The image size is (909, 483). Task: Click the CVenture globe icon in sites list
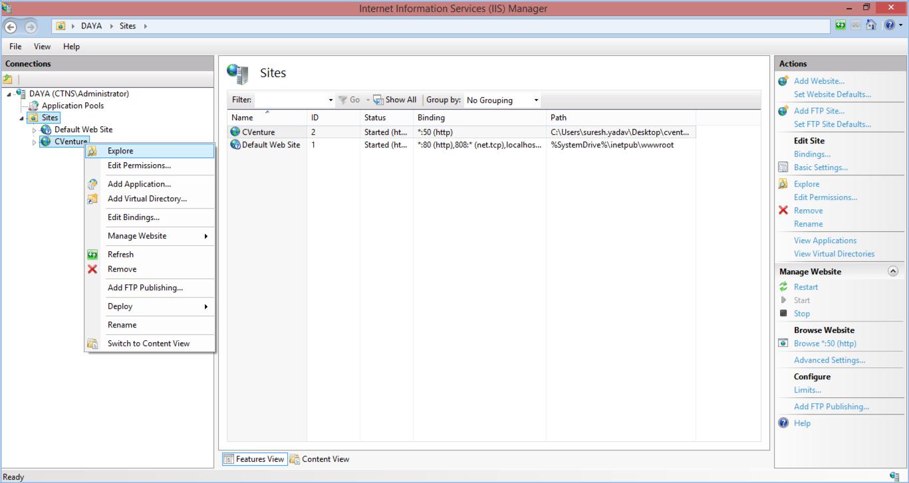[235, 132]
